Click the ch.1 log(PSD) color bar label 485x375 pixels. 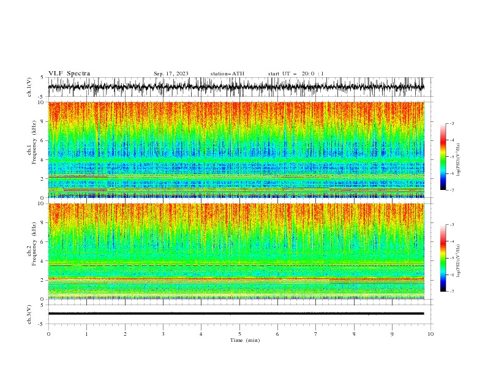459,160
